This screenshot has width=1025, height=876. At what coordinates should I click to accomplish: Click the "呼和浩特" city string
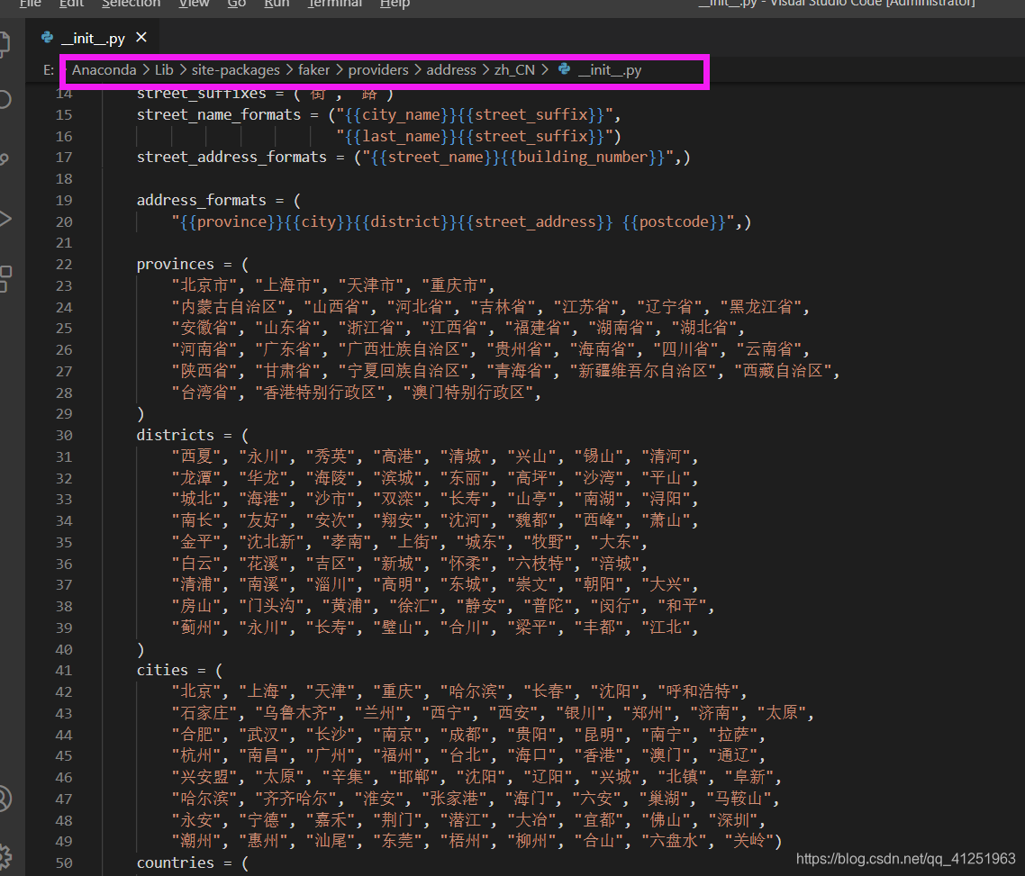click(x=698, y=691)
